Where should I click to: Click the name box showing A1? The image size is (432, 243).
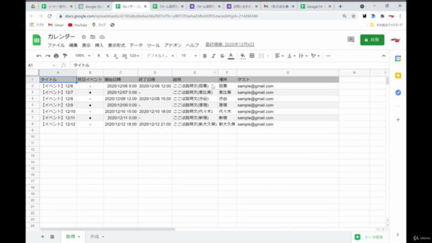41,65
